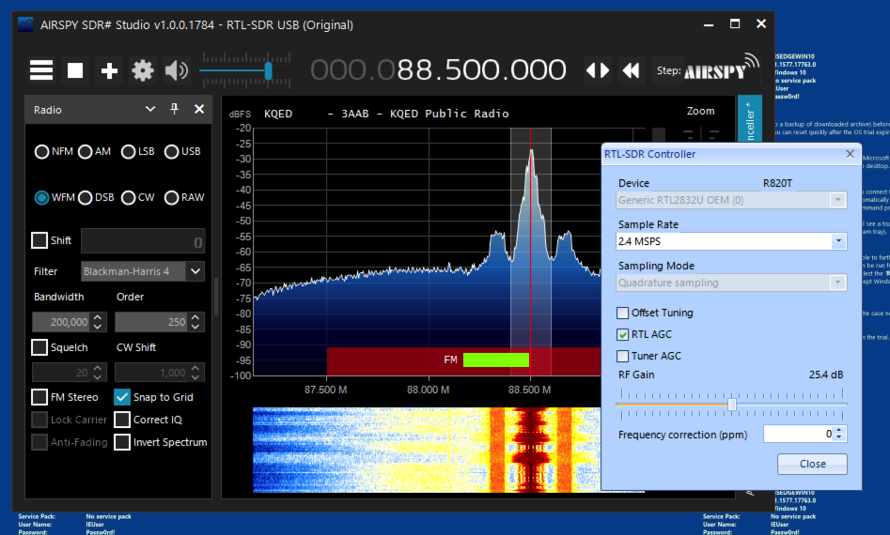Click the left-right tuning arrows icon
Image resolution: width=890 pixels, height=535 pixels.
pyautogui.click(x=598, y=70)
